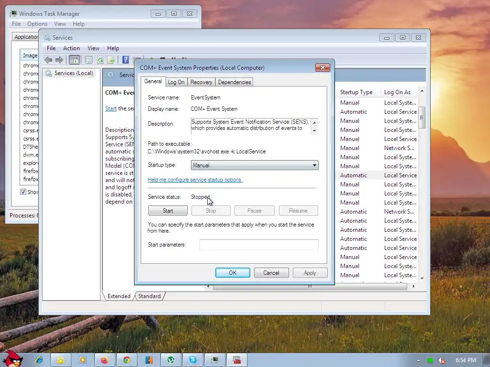Click inside the Start parameters field
Screen dimensions: 490x367
(x=259, y=245)
